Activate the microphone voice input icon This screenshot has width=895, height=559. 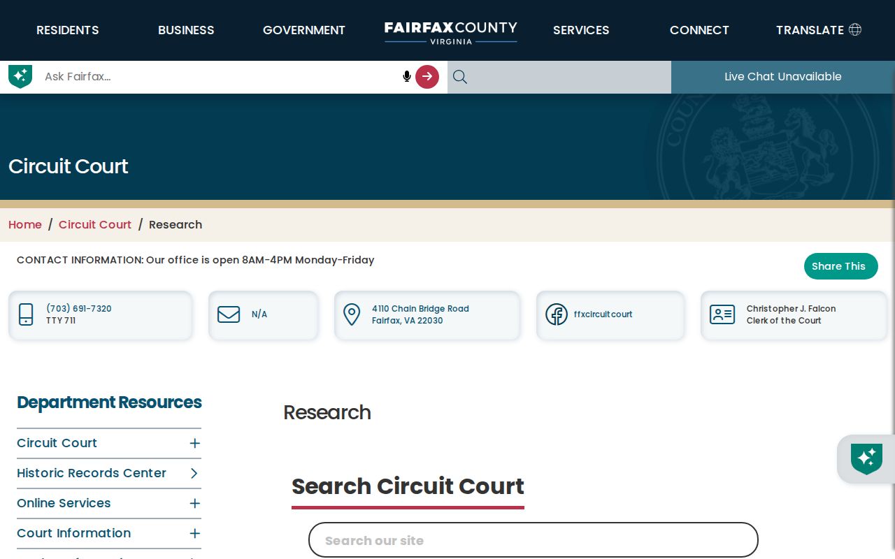pos(407,76)
